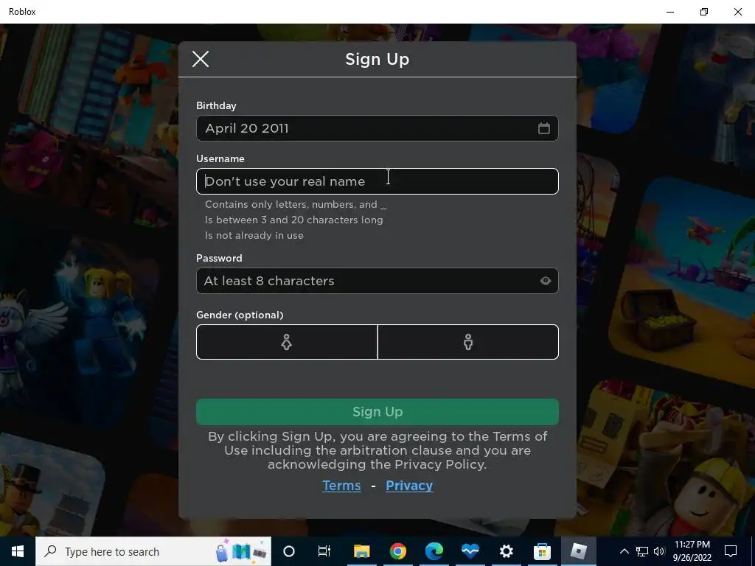Click the Birthday label
755x566 pixels.
(216, 105)
